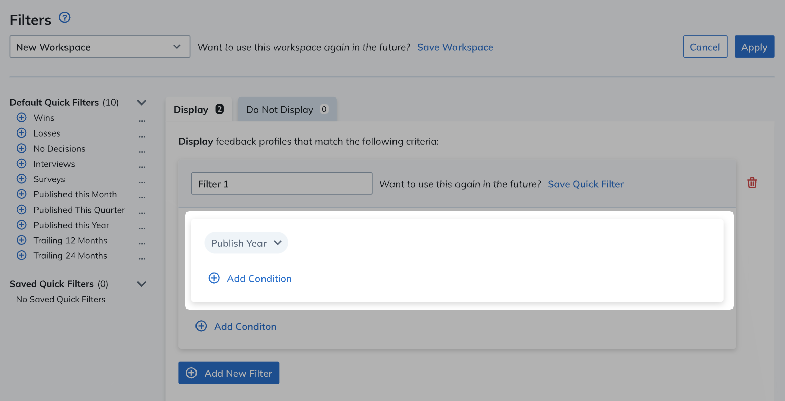Apply the filters with the Apply button
The height and width of the screenshot is (401, 785).
coord(754,47)
